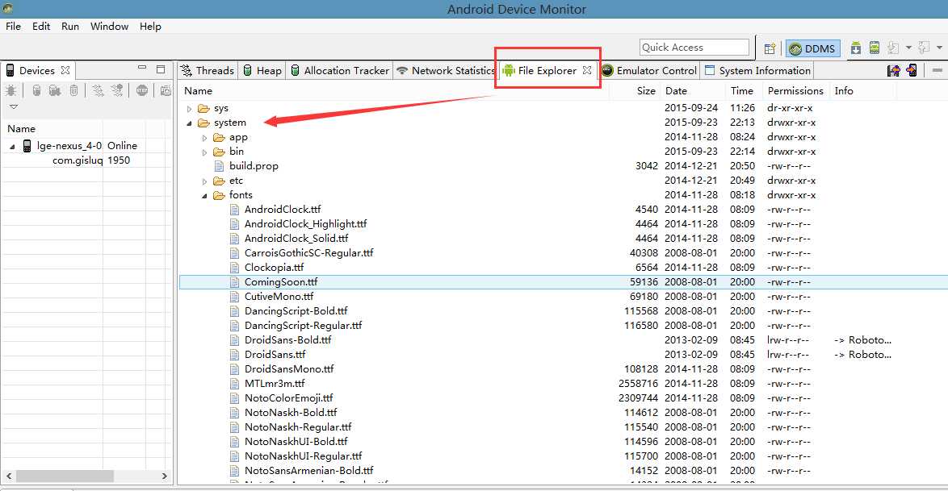Pull a file from the device icon
This screenshot has height=491, width=948.
click(x=893, y=71)
